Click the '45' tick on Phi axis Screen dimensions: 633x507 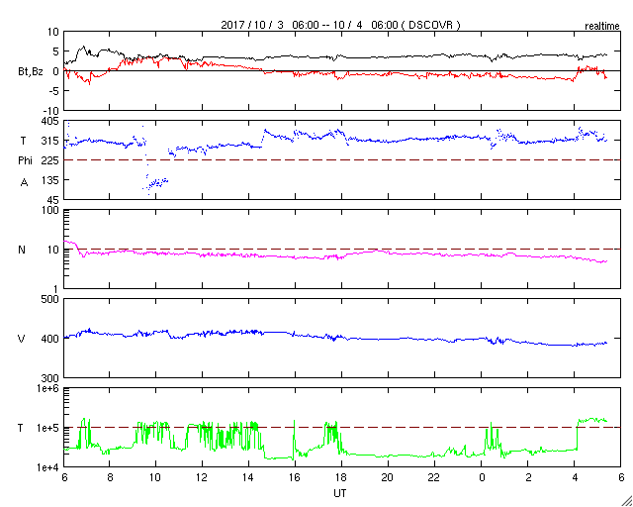pyautogui.click(x=53, y=200)
